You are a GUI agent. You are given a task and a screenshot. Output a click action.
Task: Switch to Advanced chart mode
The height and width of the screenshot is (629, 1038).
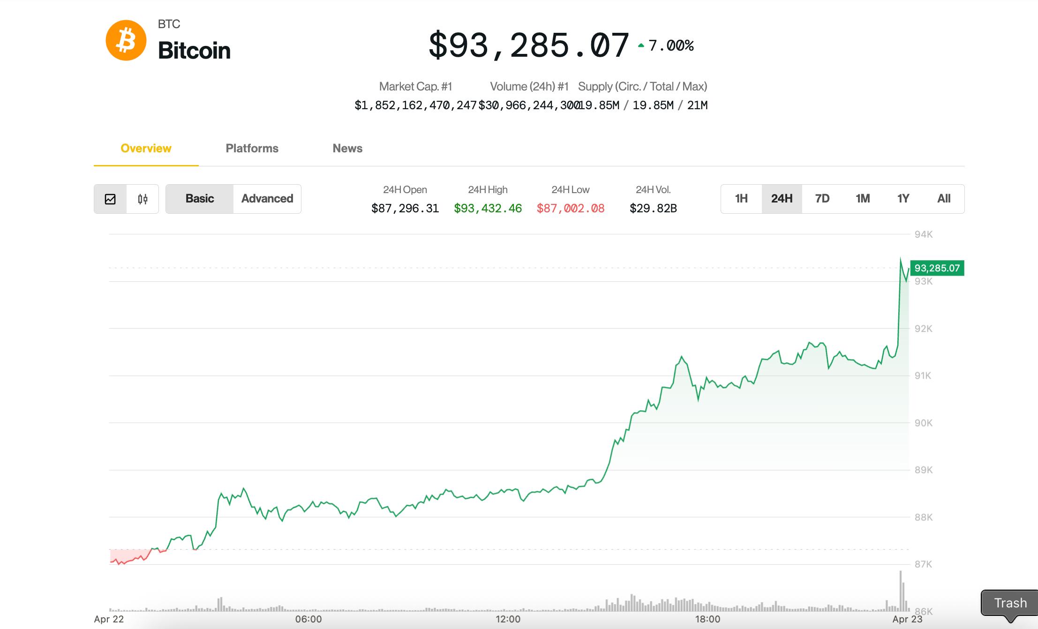click(x=267, y=199)
